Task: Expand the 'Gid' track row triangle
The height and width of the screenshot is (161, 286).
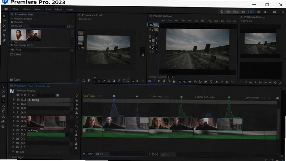Action: tap(13, 151)
